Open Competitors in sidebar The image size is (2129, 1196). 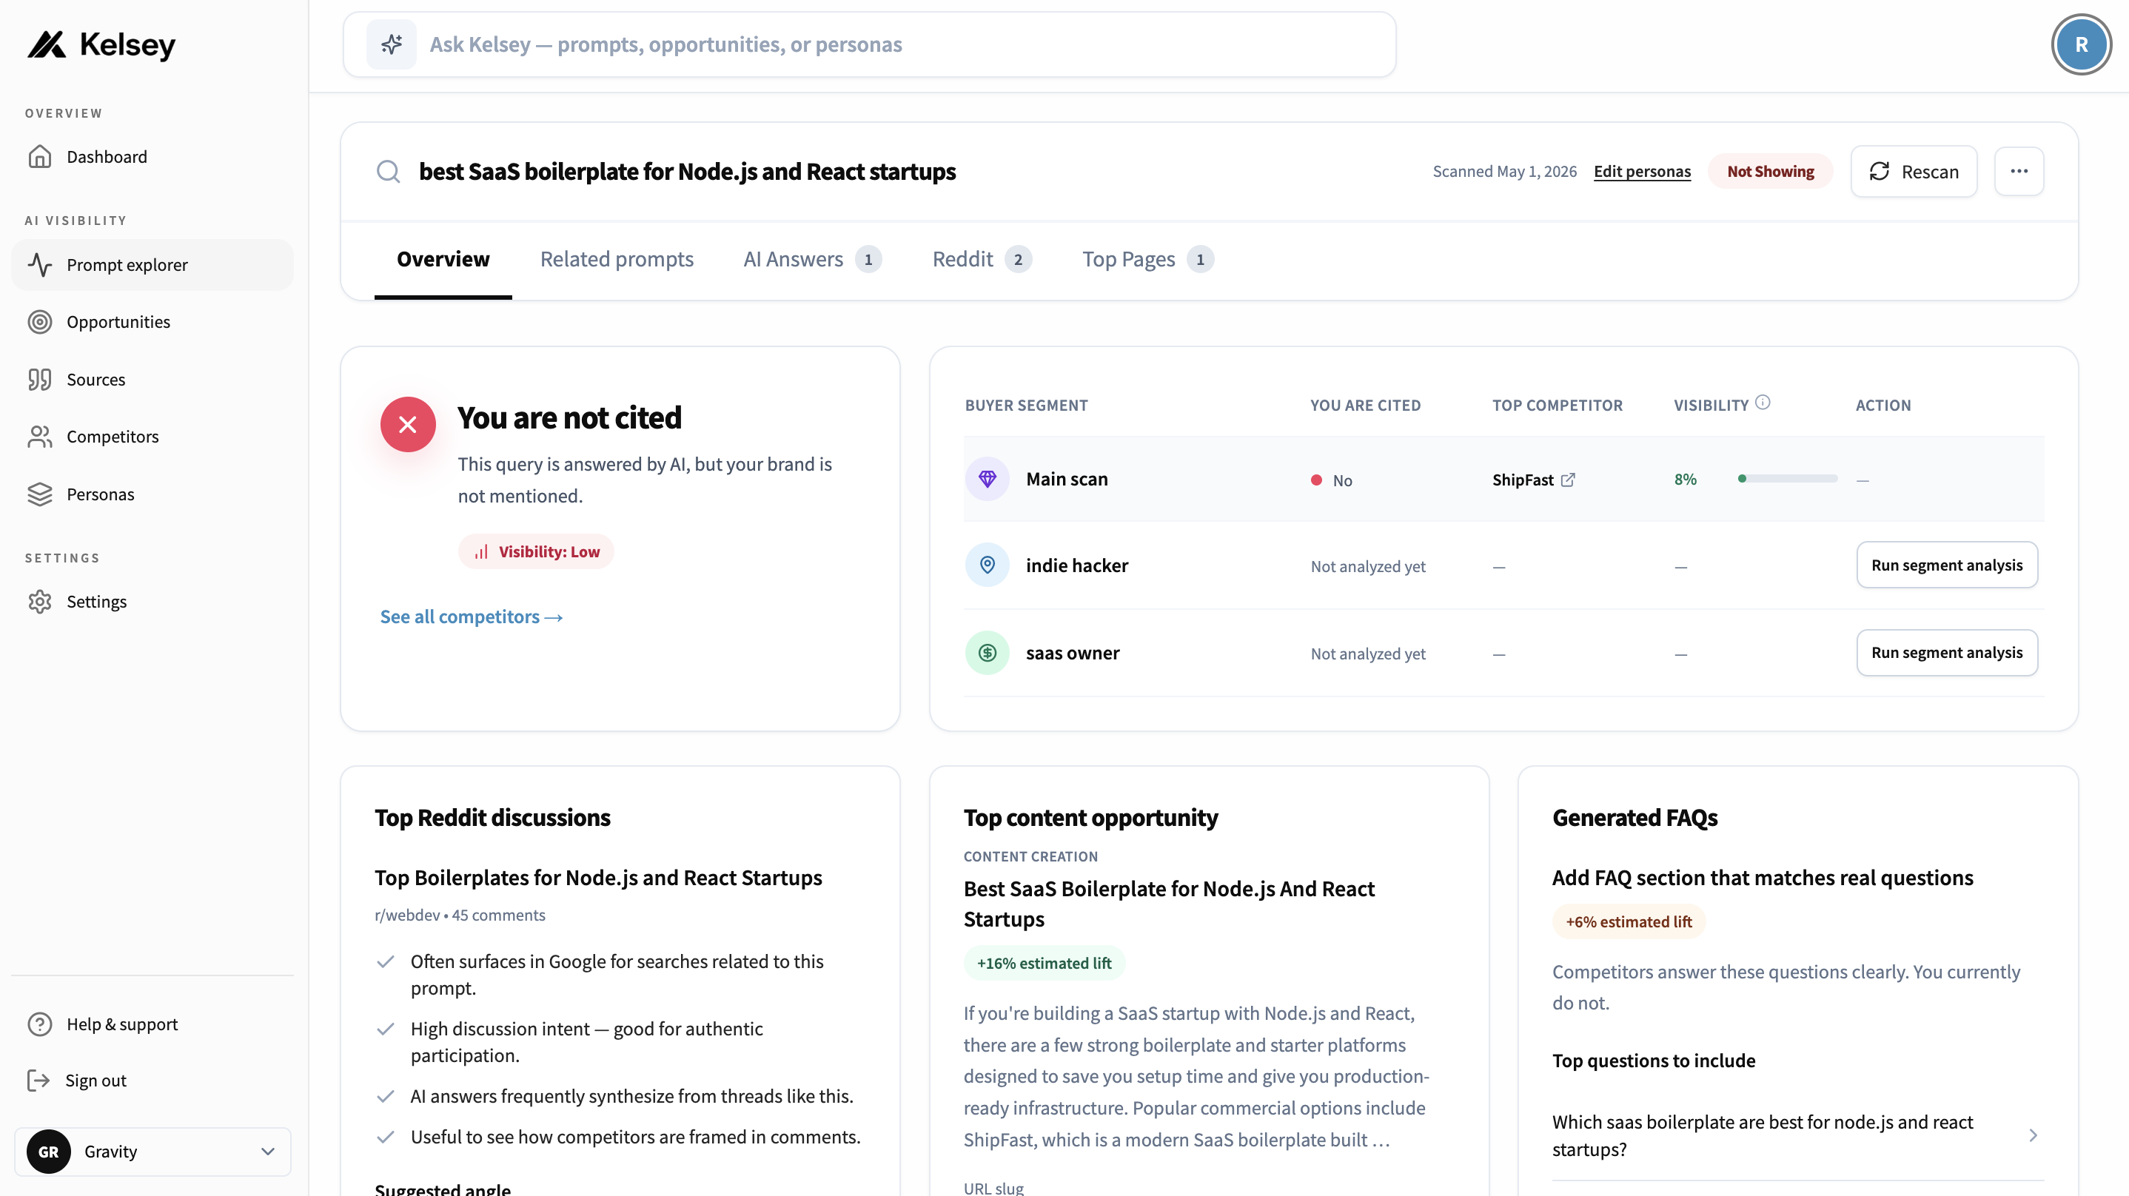[x=153, y=437]
